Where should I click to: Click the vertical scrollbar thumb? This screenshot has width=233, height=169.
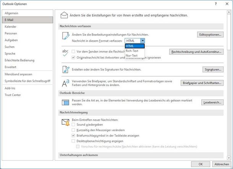tap(229, 32)
